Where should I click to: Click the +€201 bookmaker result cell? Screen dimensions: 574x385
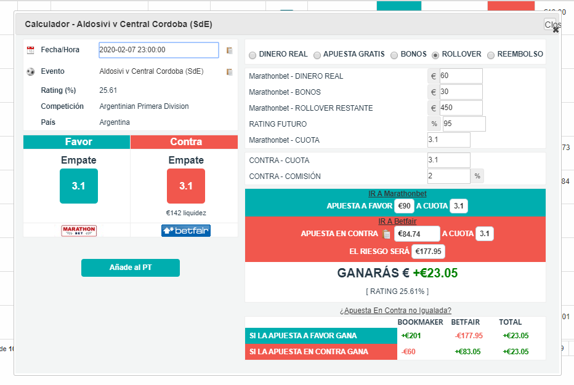pos(411,336)
